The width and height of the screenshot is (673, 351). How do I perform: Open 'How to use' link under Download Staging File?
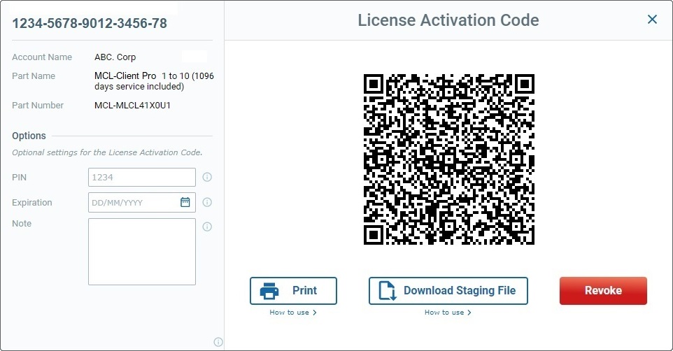click(448, 313)
